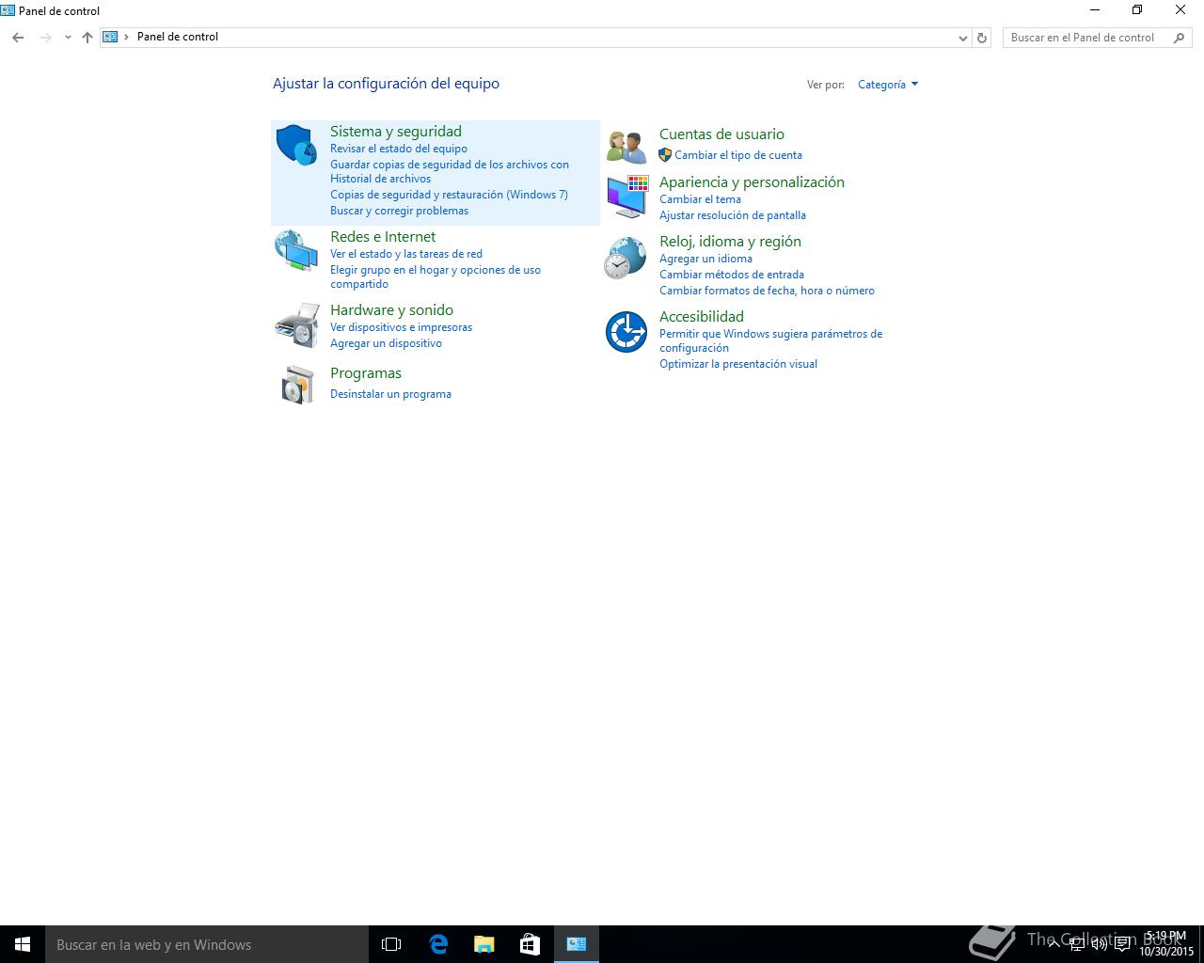
Task: Click Revisar el estado del equipo
Action: [399, 149]
